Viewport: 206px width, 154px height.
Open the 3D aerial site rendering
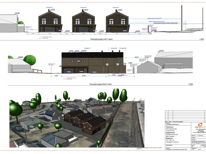[77, 118]
